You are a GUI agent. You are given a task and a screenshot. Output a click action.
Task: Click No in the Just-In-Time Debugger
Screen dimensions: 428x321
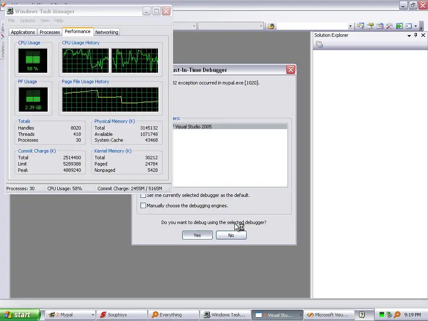231,235
